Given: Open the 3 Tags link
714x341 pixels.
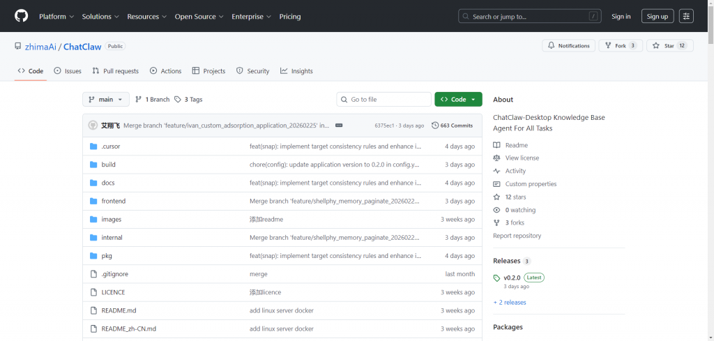Looking at the screenshot, I should point(188,100).
